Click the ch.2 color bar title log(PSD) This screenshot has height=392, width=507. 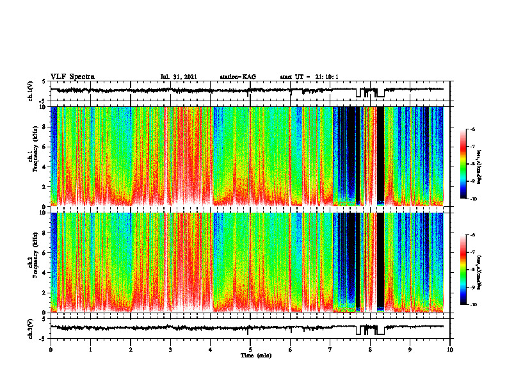pos(479,272)
